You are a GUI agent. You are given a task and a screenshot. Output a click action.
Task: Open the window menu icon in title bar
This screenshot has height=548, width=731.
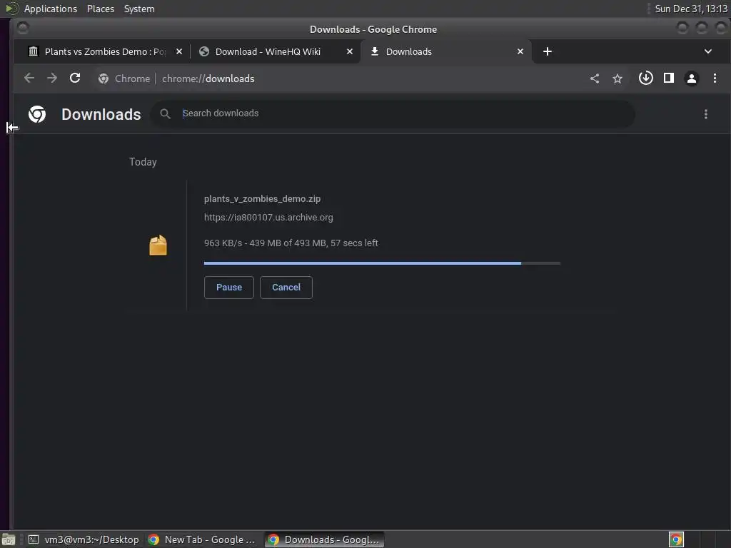pos(22,29)
